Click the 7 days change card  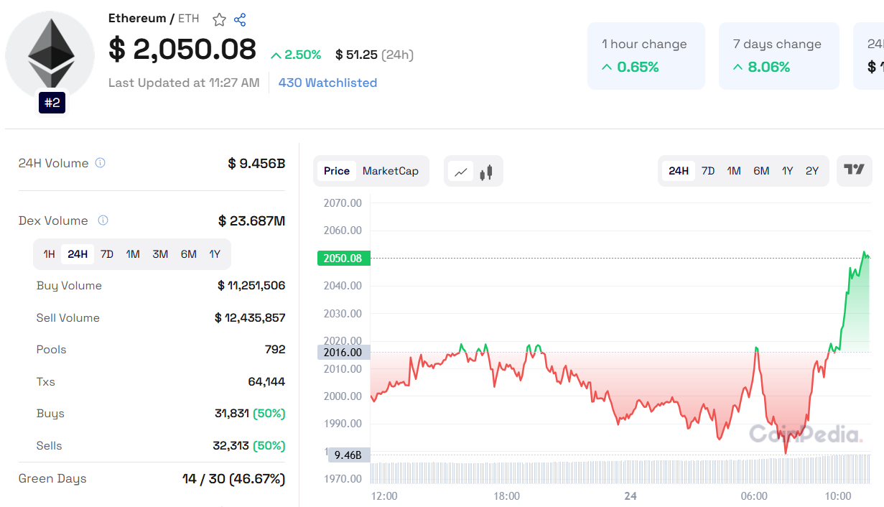point(778,56)
